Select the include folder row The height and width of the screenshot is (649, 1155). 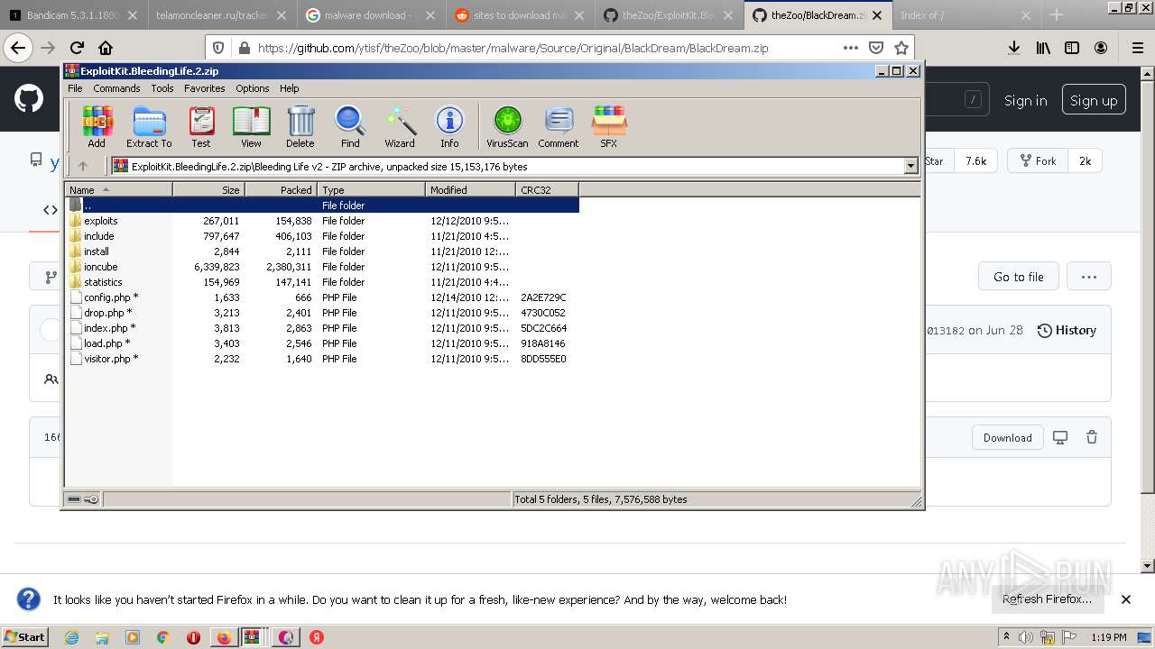(321, 236)
